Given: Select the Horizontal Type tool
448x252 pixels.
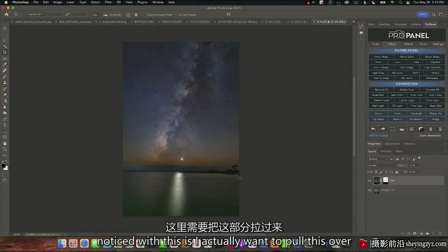Looking at the screenshot, I should 5,125.
